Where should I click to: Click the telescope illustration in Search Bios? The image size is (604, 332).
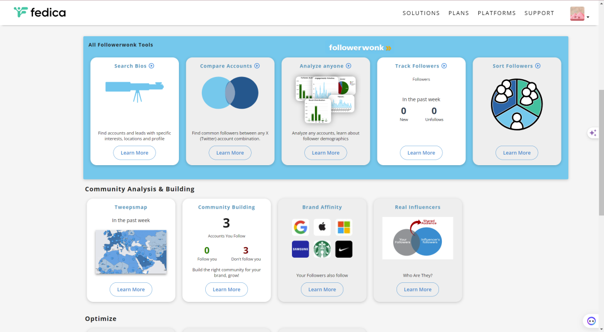(134, 91)
